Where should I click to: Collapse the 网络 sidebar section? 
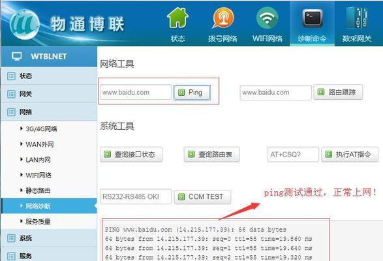click(49, 112)
